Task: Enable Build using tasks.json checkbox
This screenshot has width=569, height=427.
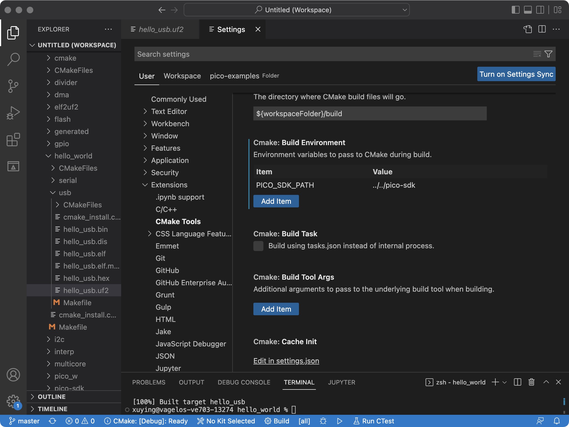Action: coord(258,246)
